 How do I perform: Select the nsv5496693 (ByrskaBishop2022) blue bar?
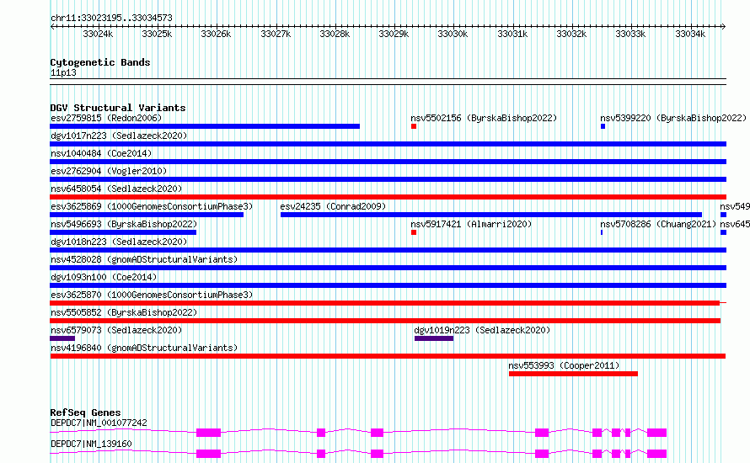click(x=123, y=232)
